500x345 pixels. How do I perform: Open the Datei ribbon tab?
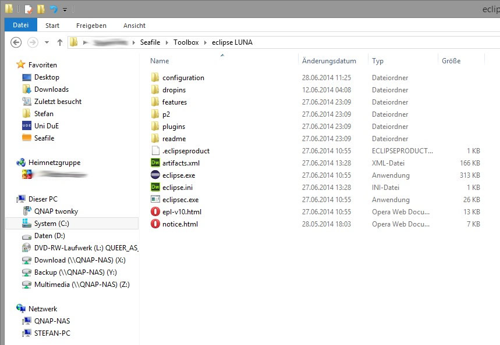click(x=21, y=25)
